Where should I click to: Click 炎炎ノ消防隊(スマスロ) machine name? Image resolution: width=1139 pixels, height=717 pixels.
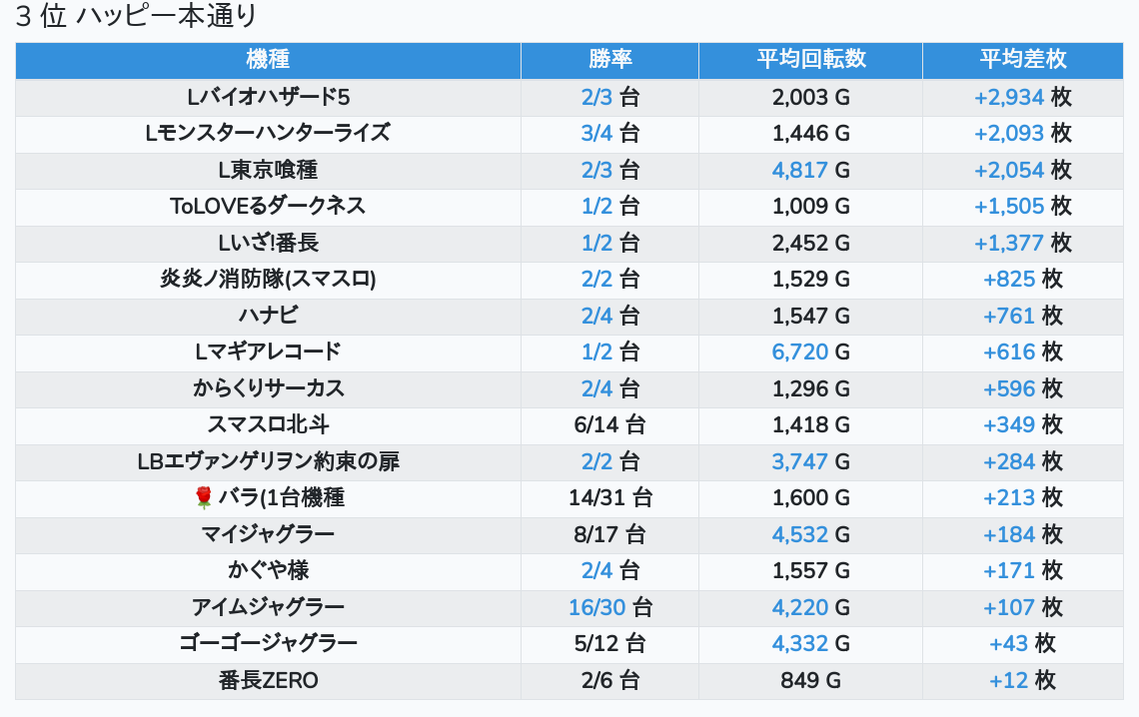coord(268,279)
